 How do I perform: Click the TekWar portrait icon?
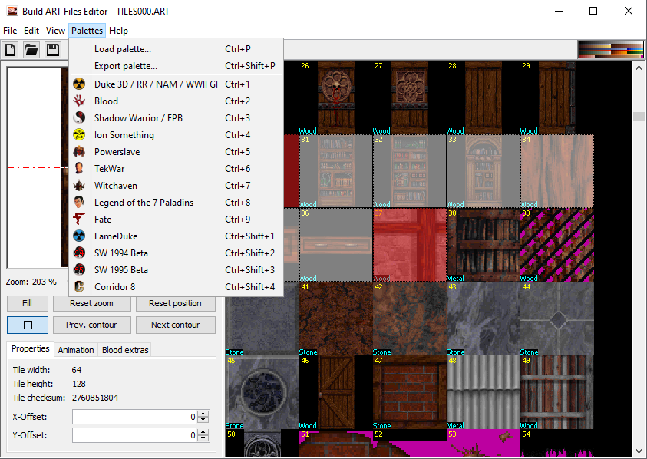[79, 169]
